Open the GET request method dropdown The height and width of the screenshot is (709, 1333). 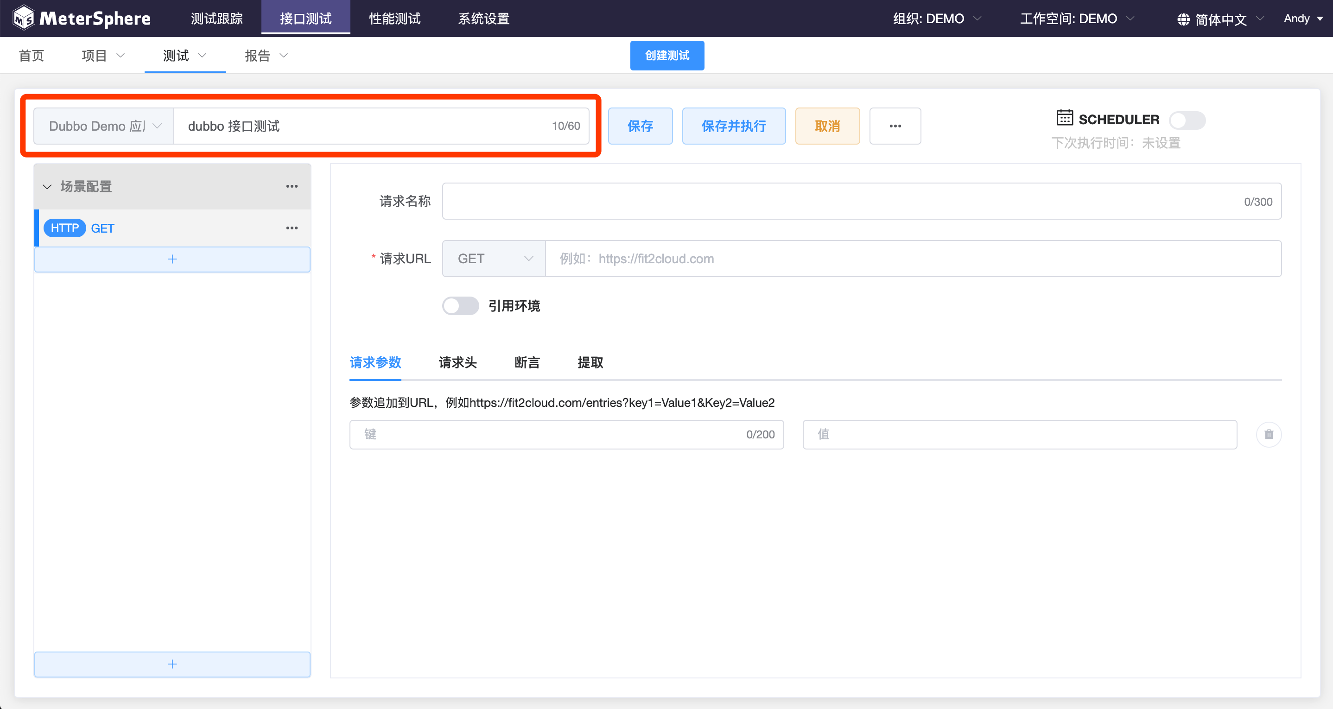click(x=494, y=259)
